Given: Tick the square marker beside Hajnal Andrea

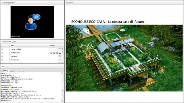Looking at the screenshot, I should point(2,49).
